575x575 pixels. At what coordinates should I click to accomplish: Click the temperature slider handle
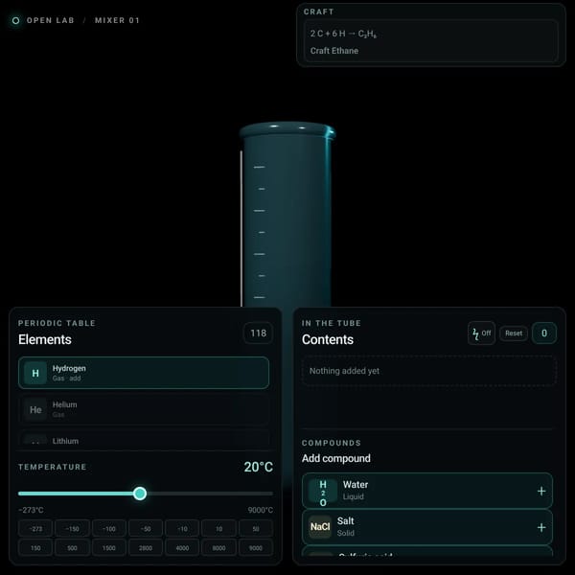click(140, 494)
